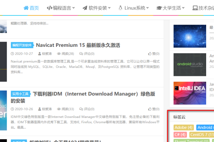Expand the 编程语言 dropdown arrow
This screenshot has height=142, width=214.
73,7
